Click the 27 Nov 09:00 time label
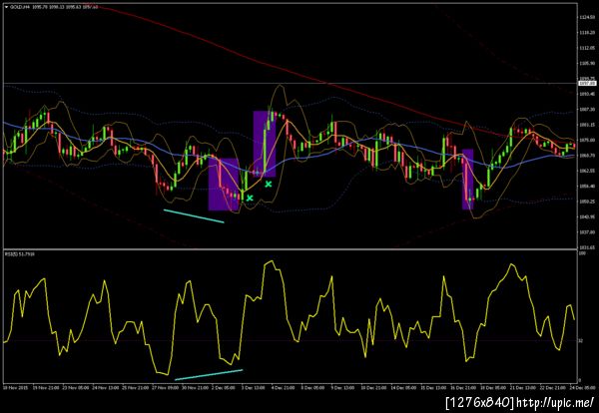This screenshot has width=599, height=413. [165, 388]
